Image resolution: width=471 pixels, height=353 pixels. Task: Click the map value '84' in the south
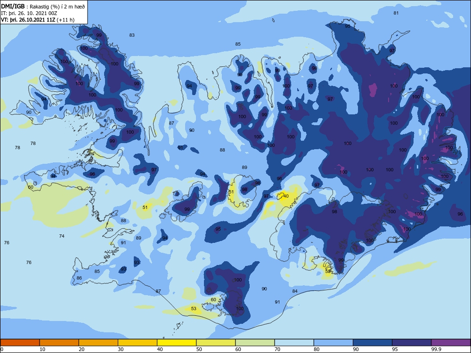pyautogui.click(x=295, y=291)
